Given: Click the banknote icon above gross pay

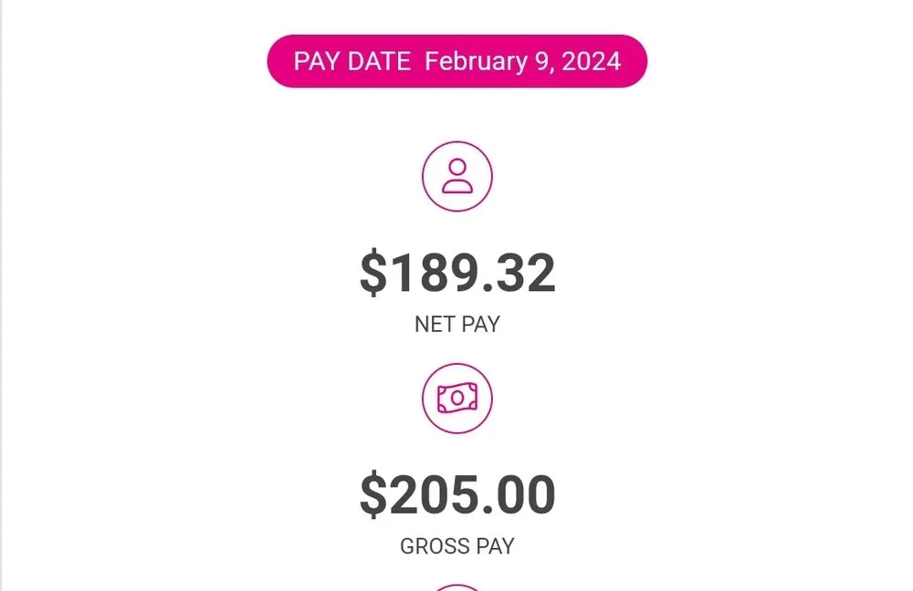Looking at the screenshot, I should coord(456,399).
